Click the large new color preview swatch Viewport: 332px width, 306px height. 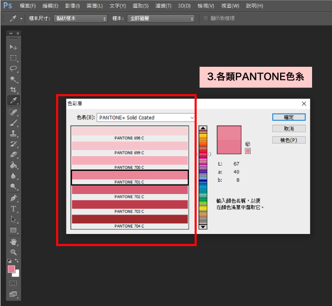pyautogui.click(x=229, y=133)
